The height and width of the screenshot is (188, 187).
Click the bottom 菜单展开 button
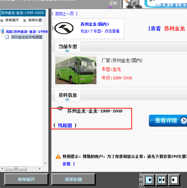26,179
